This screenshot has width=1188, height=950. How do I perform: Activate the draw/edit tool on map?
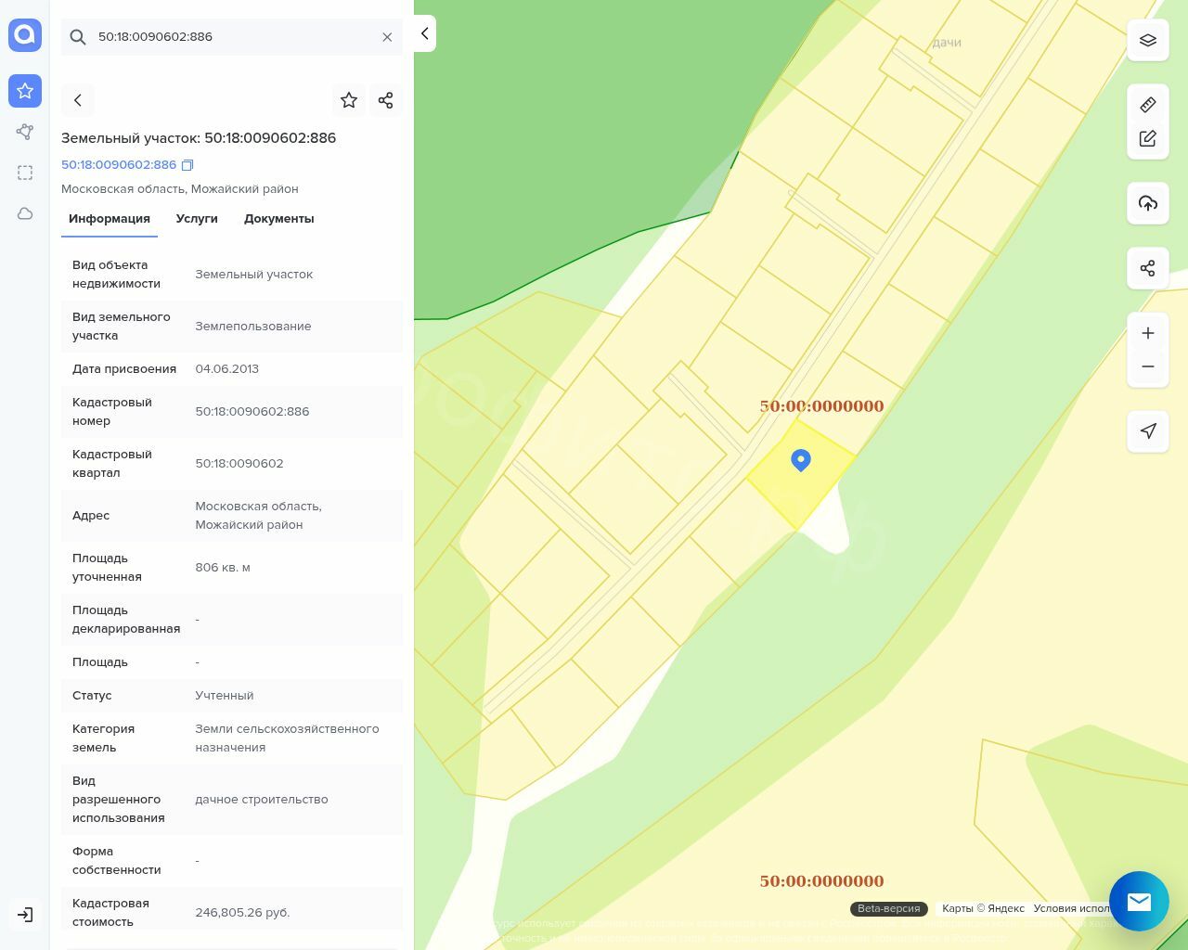coord(1147,138)
